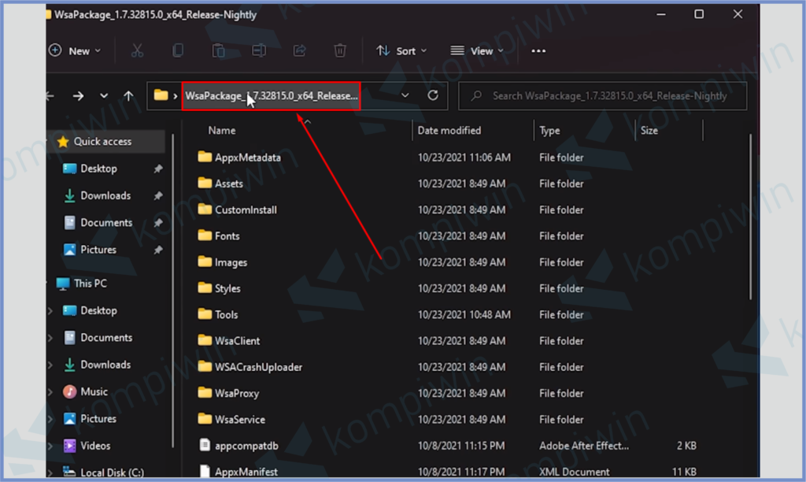Click the Copy icon in toolbar
This screenshot has width=806, height=482.
point(178,50)
